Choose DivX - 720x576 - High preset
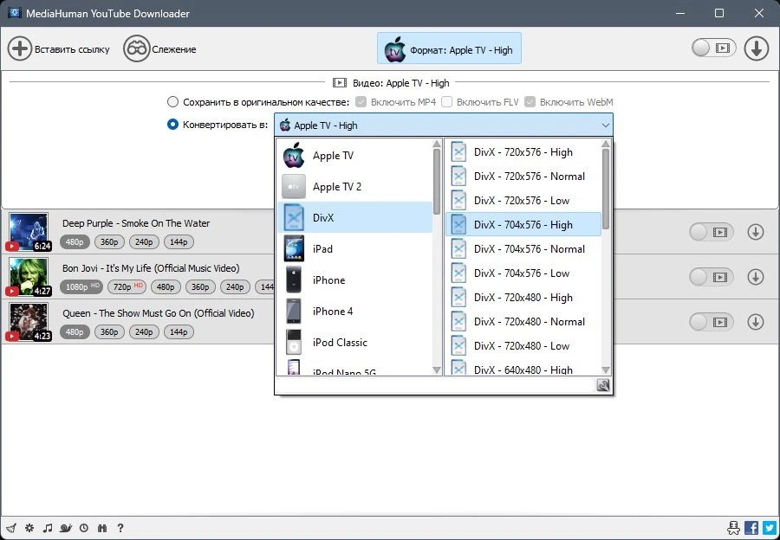This screenshot has height=540, width=780. (x=523, y=152)
